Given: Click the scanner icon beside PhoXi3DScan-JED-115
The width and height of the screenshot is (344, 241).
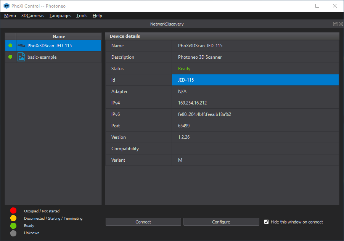Looking at the screenshot, I should click(21, 46).
